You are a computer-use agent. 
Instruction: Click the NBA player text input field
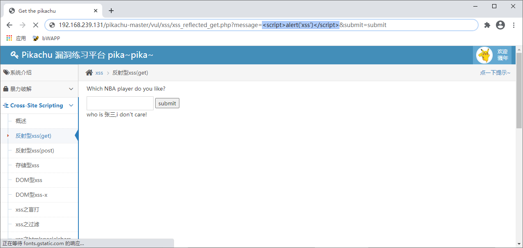pos(120,103)
